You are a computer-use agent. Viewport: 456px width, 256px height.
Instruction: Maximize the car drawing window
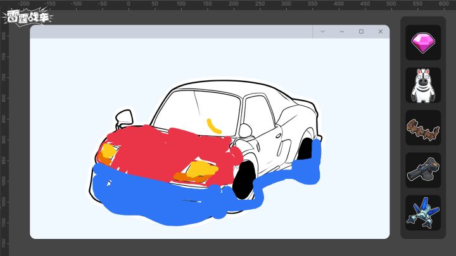coord(361,32)
